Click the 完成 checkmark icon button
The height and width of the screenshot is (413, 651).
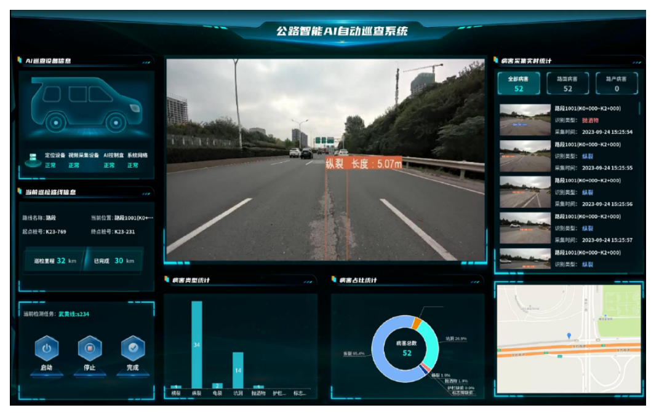(x=132, y=349)
